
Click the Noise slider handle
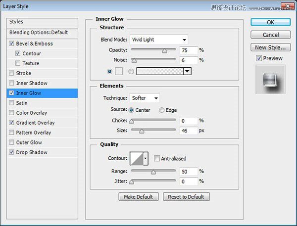click(x=134, y=60)
